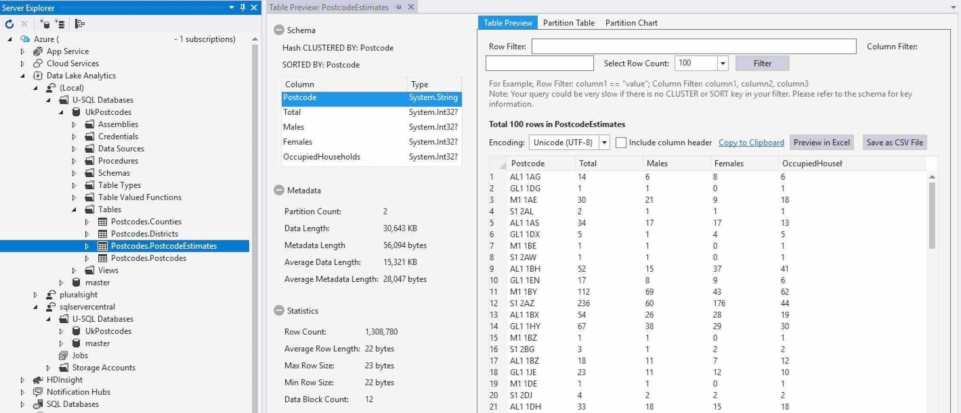Click the UkPostcodes database icon under (Local)
The image size is (961, 413).
(x=76, y=112)
